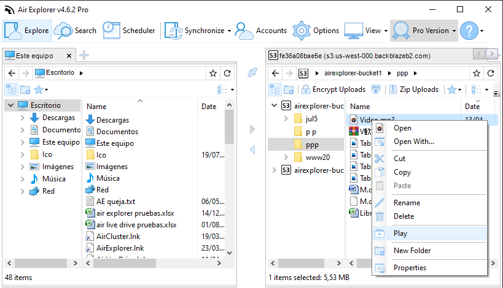Refresh the S3 pane
The width and height of the screenshot is (503, 288).
[491, 74]
